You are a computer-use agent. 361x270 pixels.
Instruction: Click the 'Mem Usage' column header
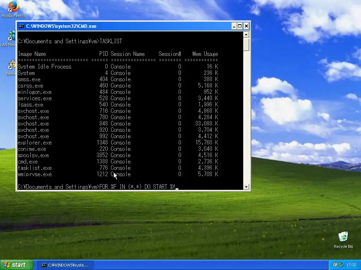pos(205,54)
